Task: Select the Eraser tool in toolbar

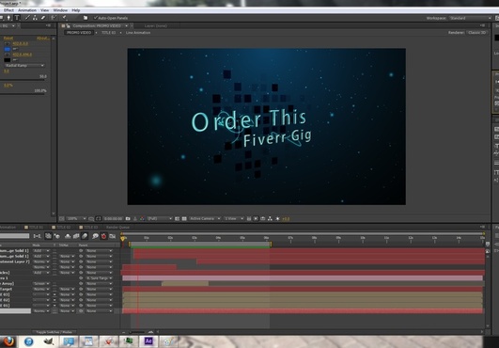Action: pos(43,18)
